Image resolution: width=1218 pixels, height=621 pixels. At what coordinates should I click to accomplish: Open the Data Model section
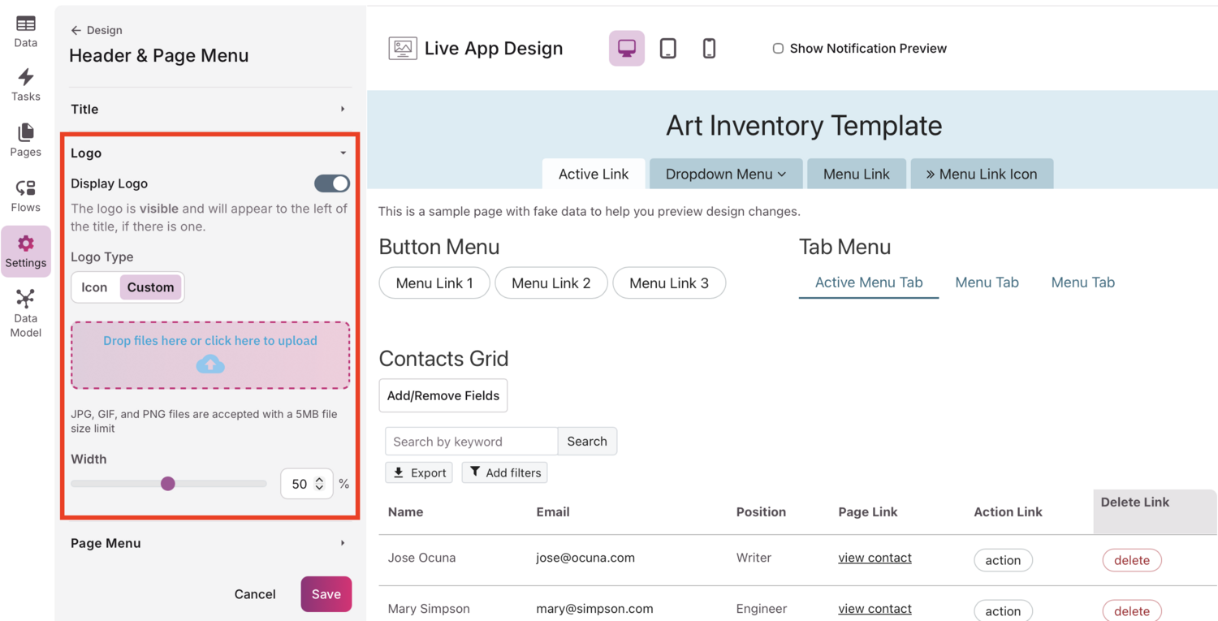point(26,313)
